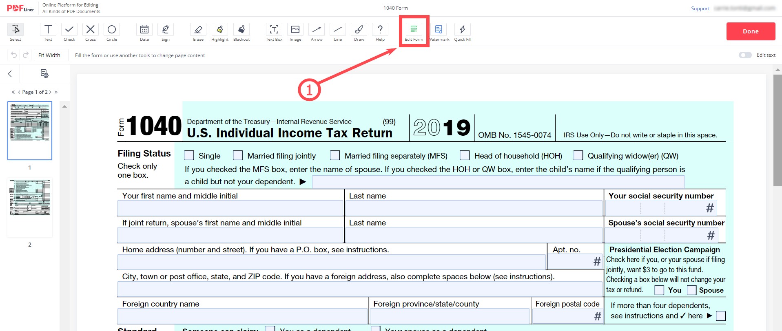
Task: Click your first name and middle initial field
Action: (x=230, y=208)
